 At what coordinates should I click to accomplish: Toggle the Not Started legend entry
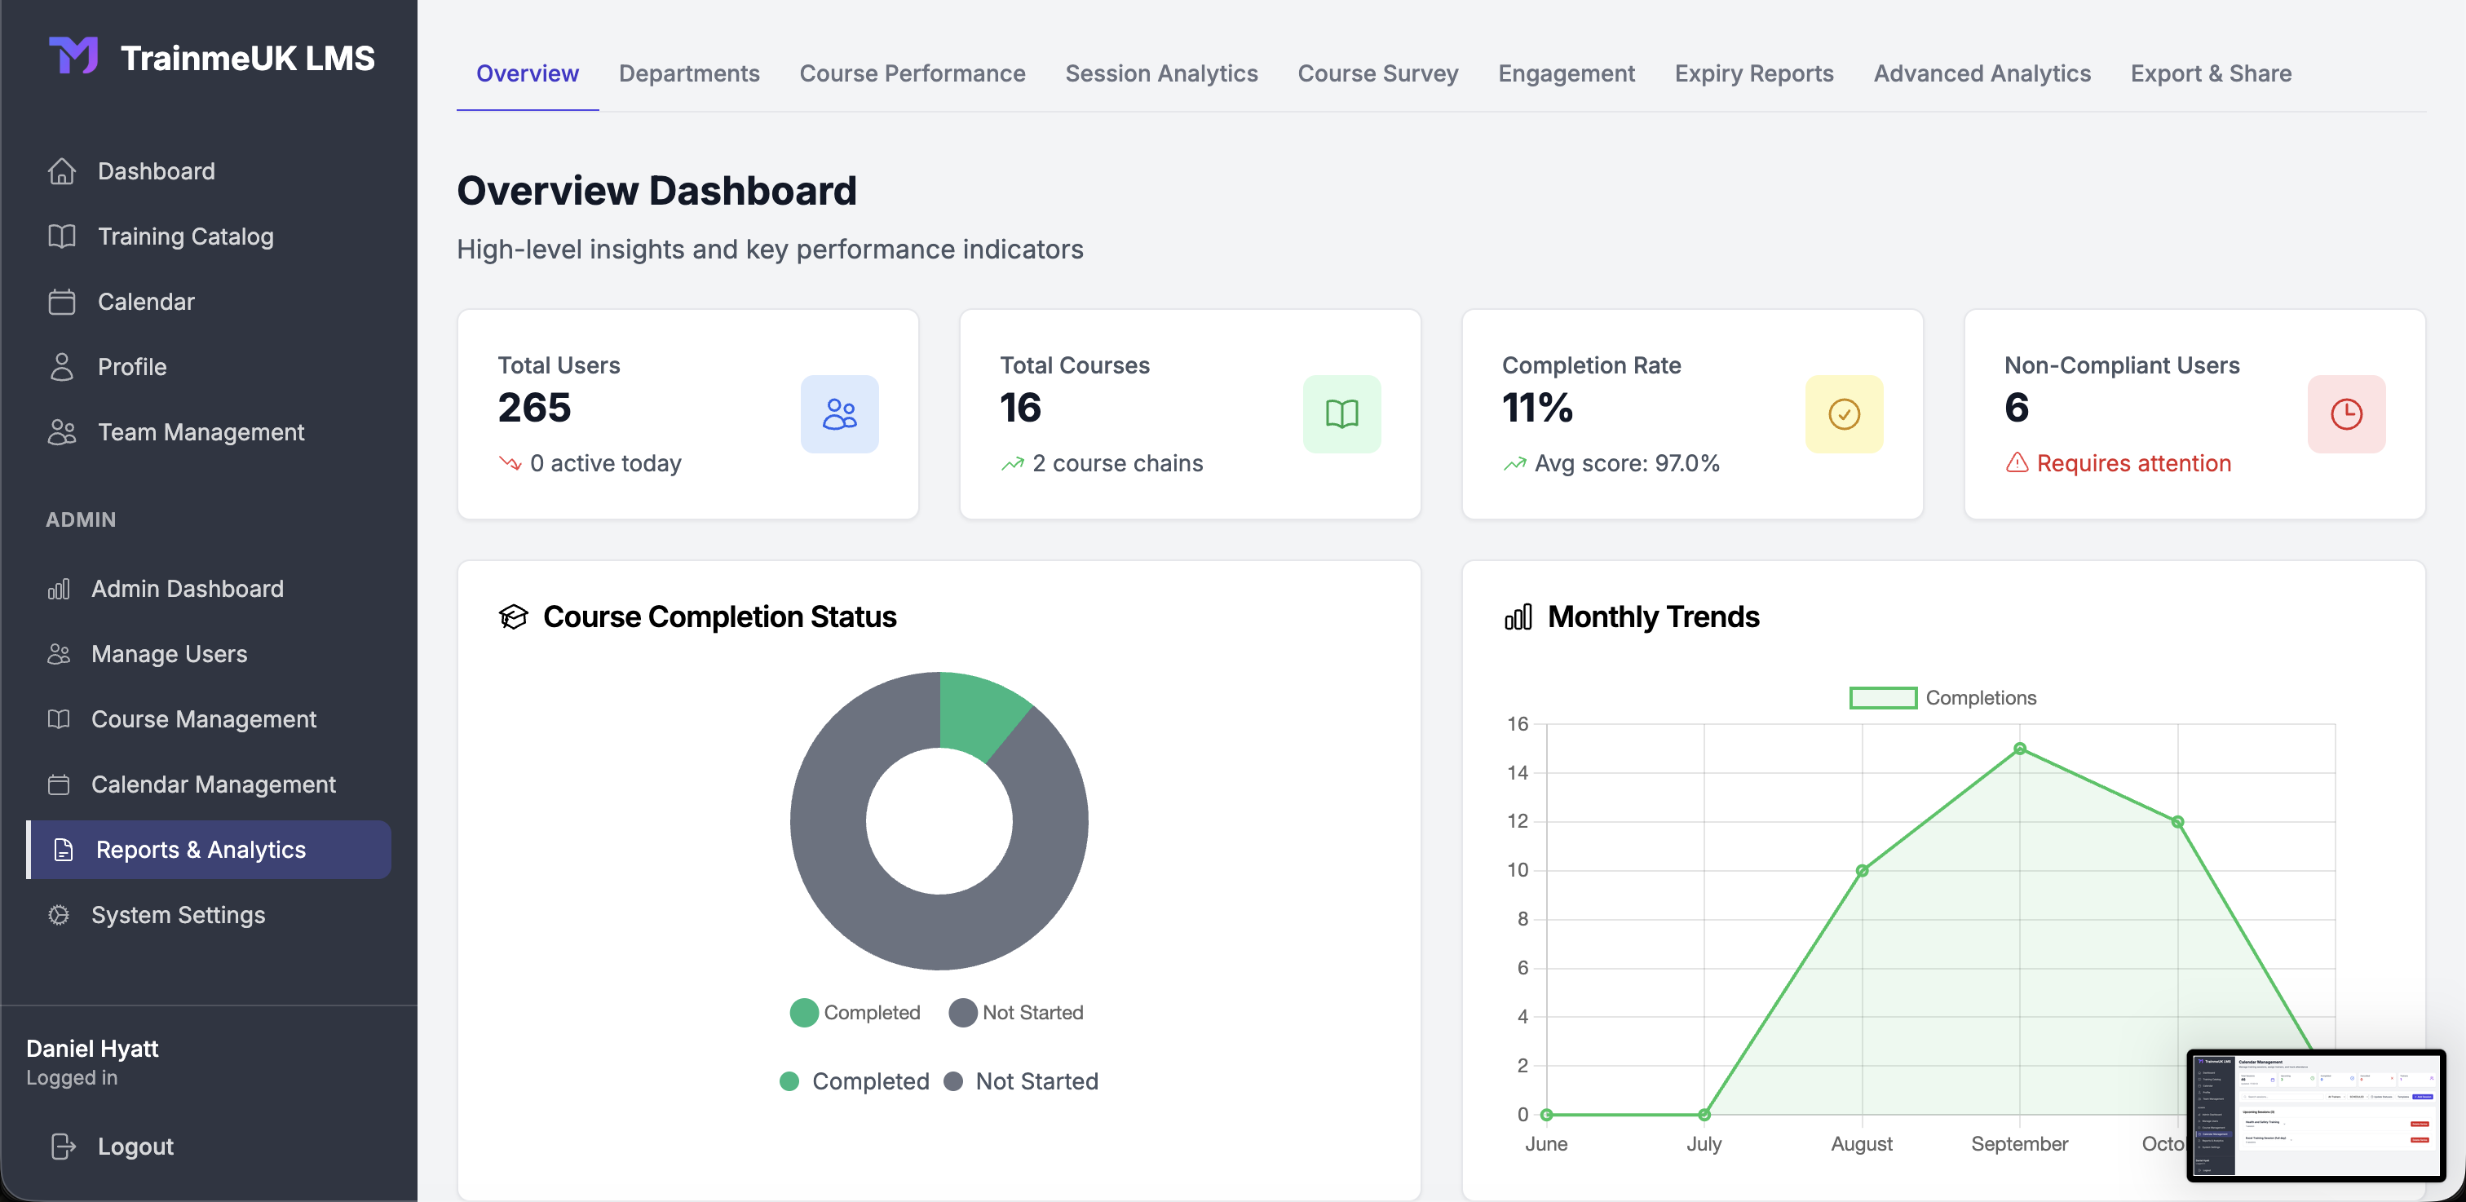1017,1013
